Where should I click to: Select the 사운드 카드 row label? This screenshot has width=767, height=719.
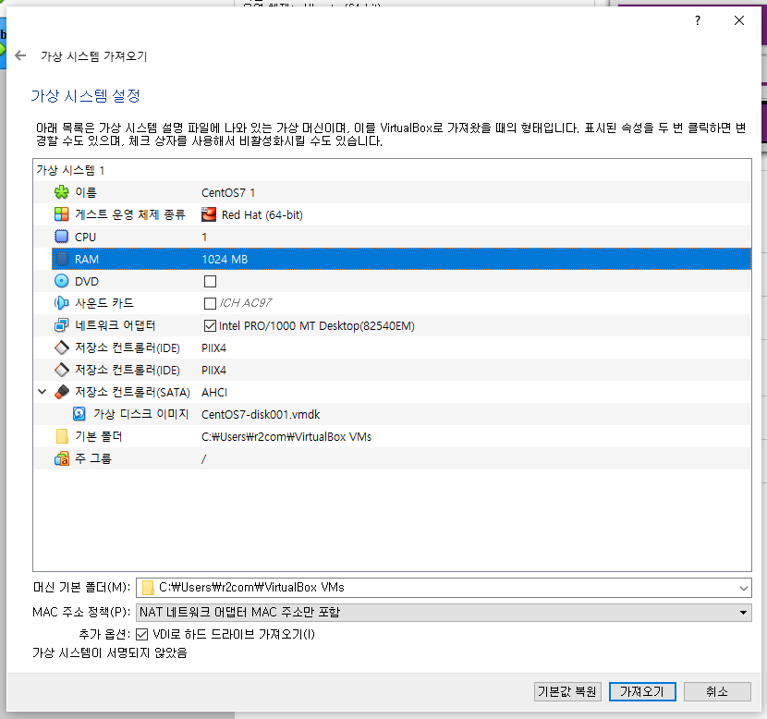coord(104,303)
